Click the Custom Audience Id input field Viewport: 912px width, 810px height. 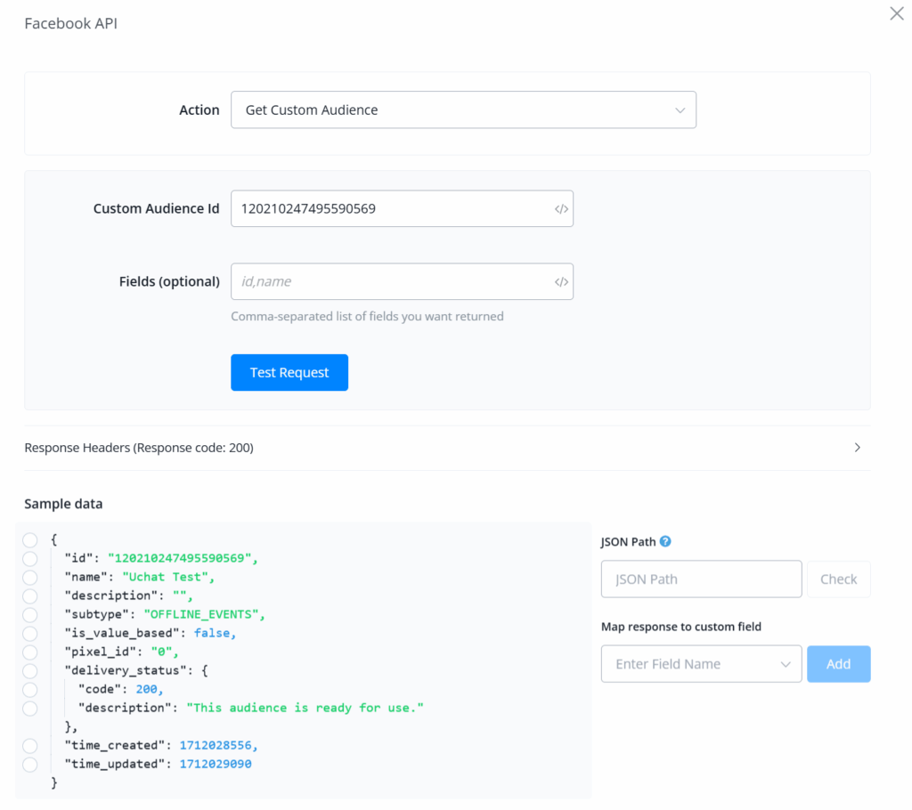click(x=392, y=209)
